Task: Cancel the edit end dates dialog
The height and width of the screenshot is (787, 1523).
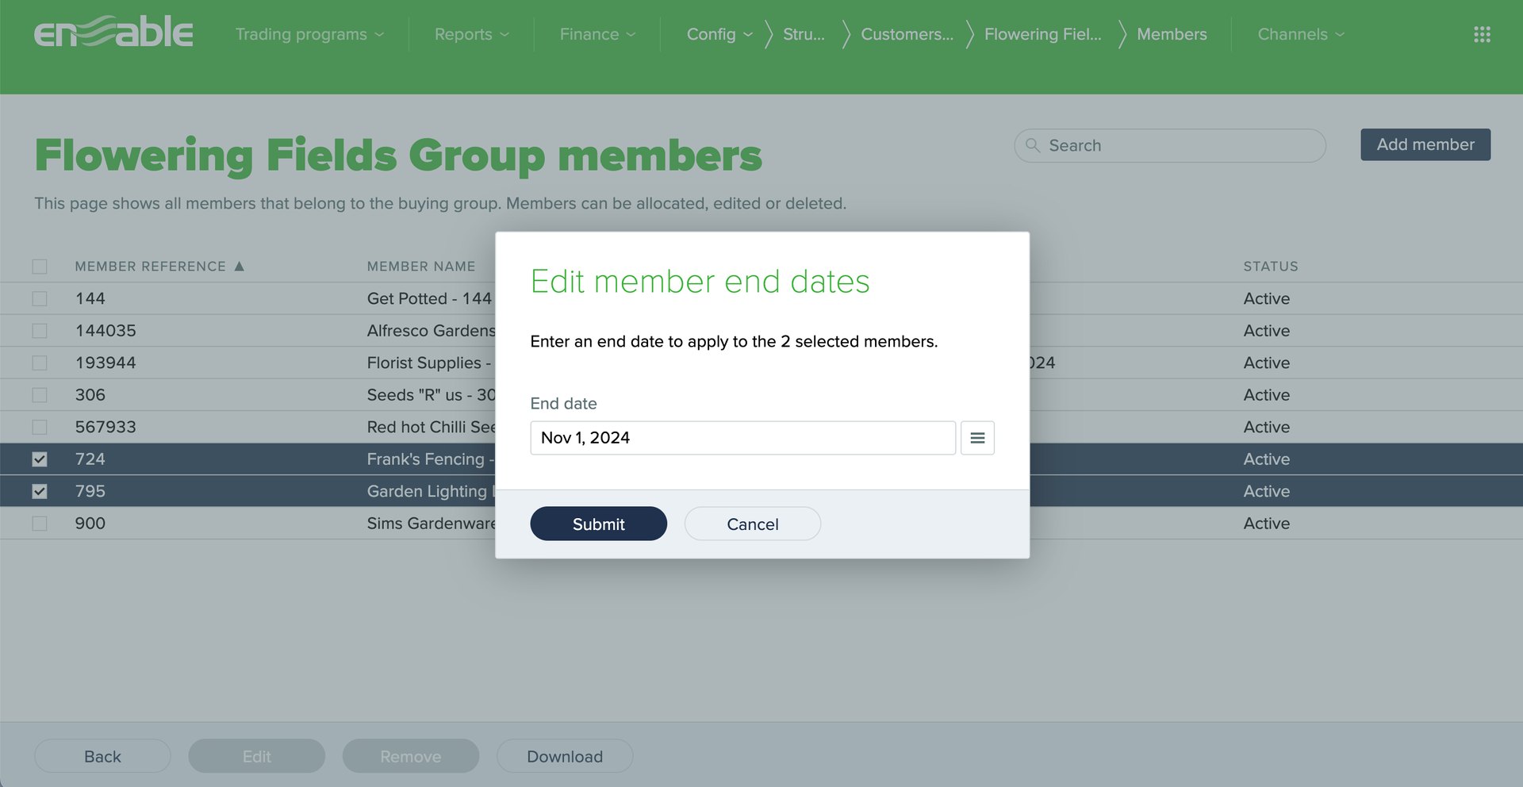Action: coord(752,524)
